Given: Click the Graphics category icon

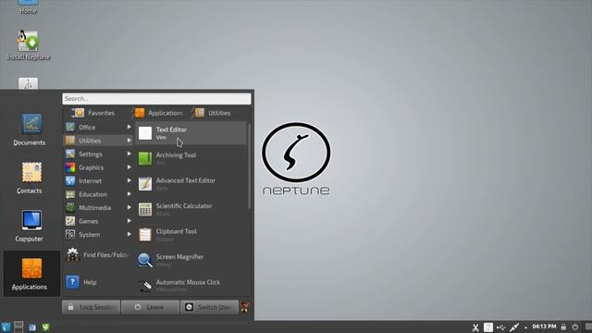Looking at the screenshot, I should [x=70, y=167].
